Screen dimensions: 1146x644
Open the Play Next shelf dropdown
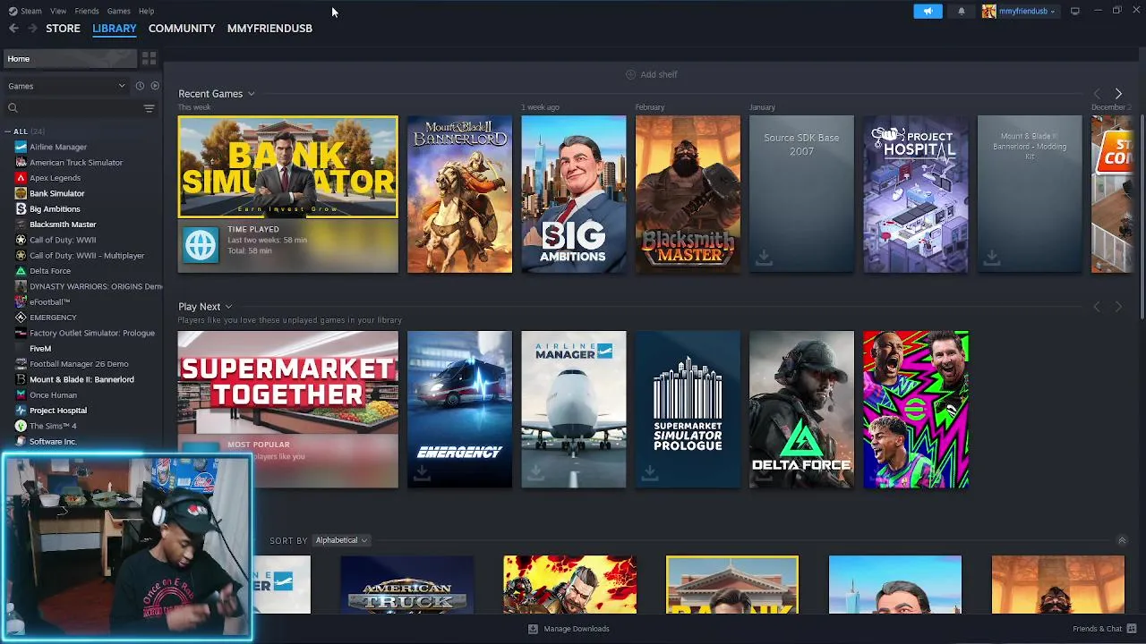(x=228, y=307)
